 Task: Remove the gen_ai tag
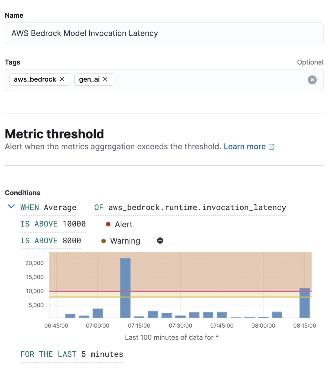tap(105, 79)
